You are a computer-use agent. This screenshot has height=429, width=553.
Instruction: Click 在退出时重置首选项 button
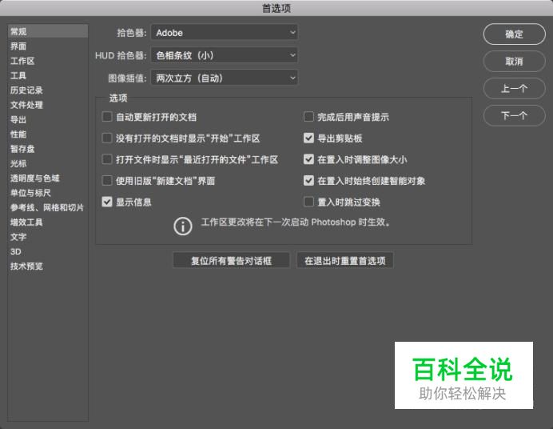pos(345,261)
